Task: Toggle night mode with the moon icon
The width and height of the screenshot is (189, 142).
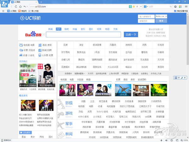Action: point(182,78)
